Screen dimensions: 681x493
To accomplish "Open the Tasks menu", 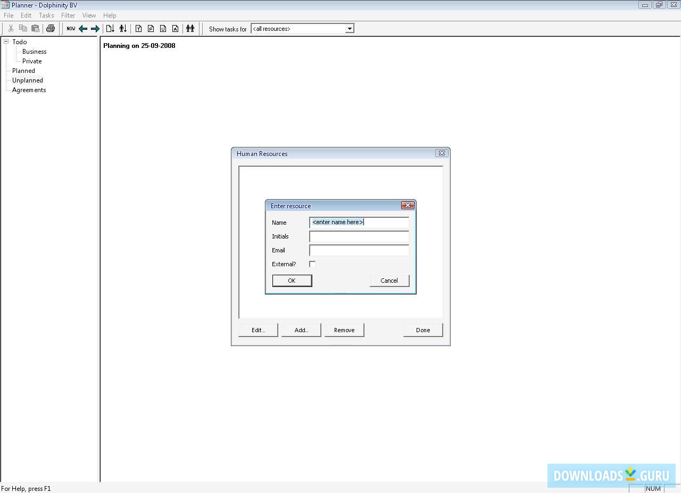I will [x=46, y=15].
